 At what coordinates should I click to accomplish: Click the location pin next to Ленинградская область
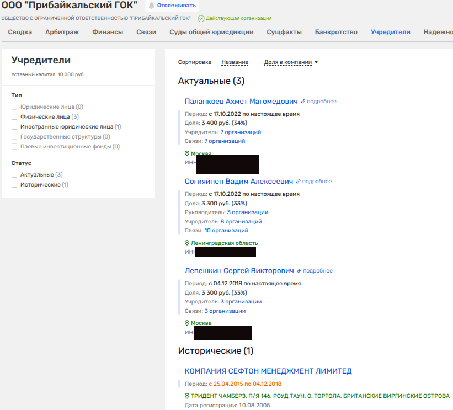coord(187,243)
